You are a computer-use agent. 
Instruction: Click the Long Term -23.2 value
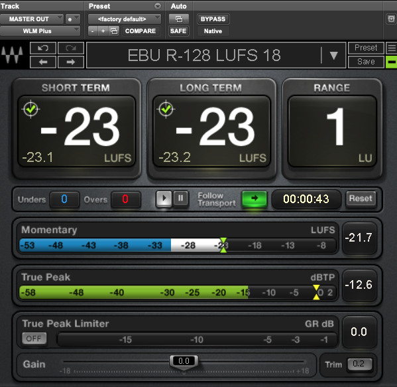click(x=174, y=157)
